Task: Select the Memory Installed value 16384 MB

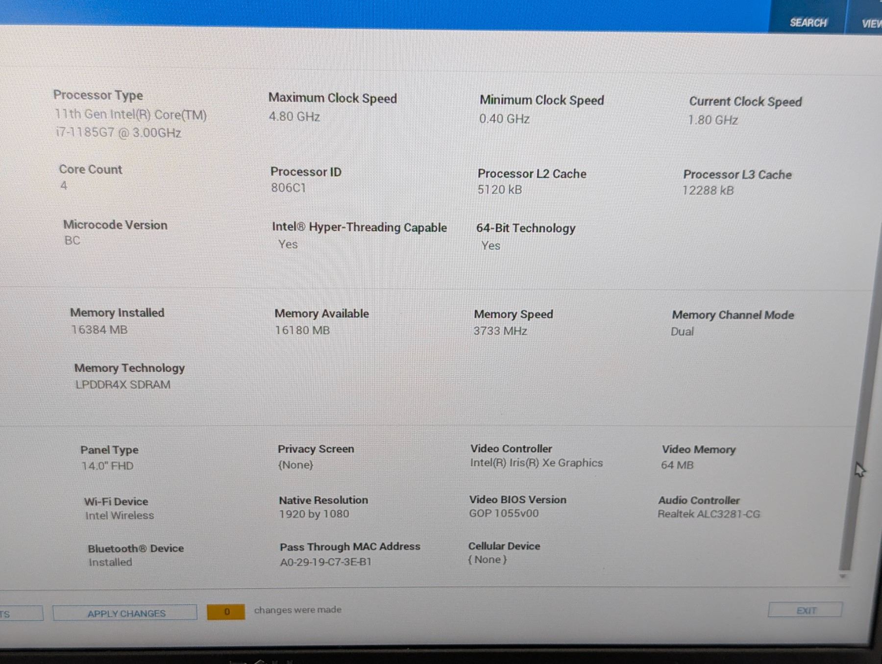Action: pos(99,330)
